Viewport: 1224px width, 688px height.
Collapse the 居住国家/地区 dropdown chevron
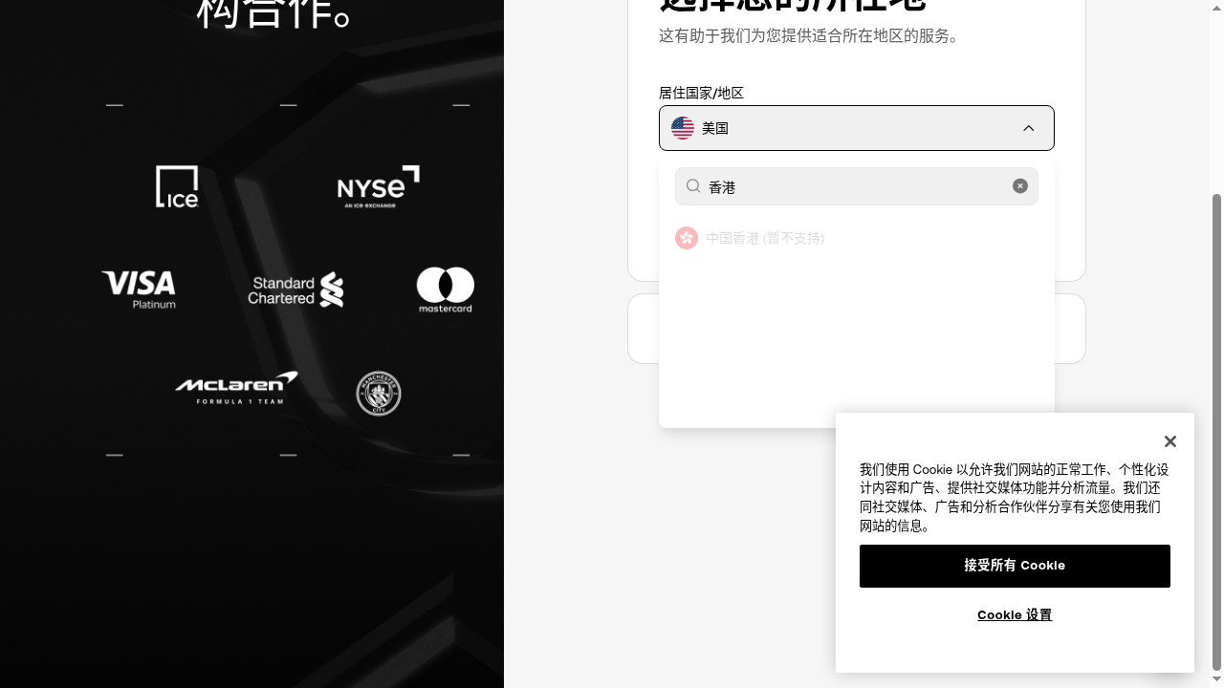[x=1029, y=128]
